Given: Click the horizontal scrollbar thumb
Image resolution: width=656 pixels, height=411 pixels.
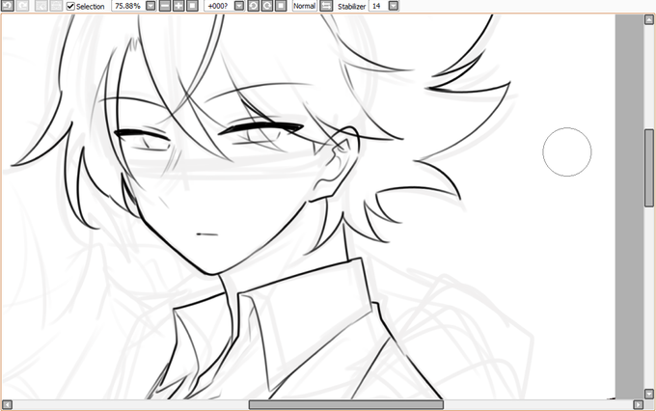Looking at the screenshot, I should click(x=346, y=404).
